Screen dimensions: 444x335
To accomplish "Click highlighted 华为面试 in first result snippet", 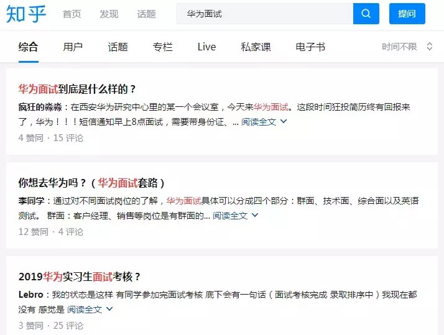I will (x=271, y=108).
